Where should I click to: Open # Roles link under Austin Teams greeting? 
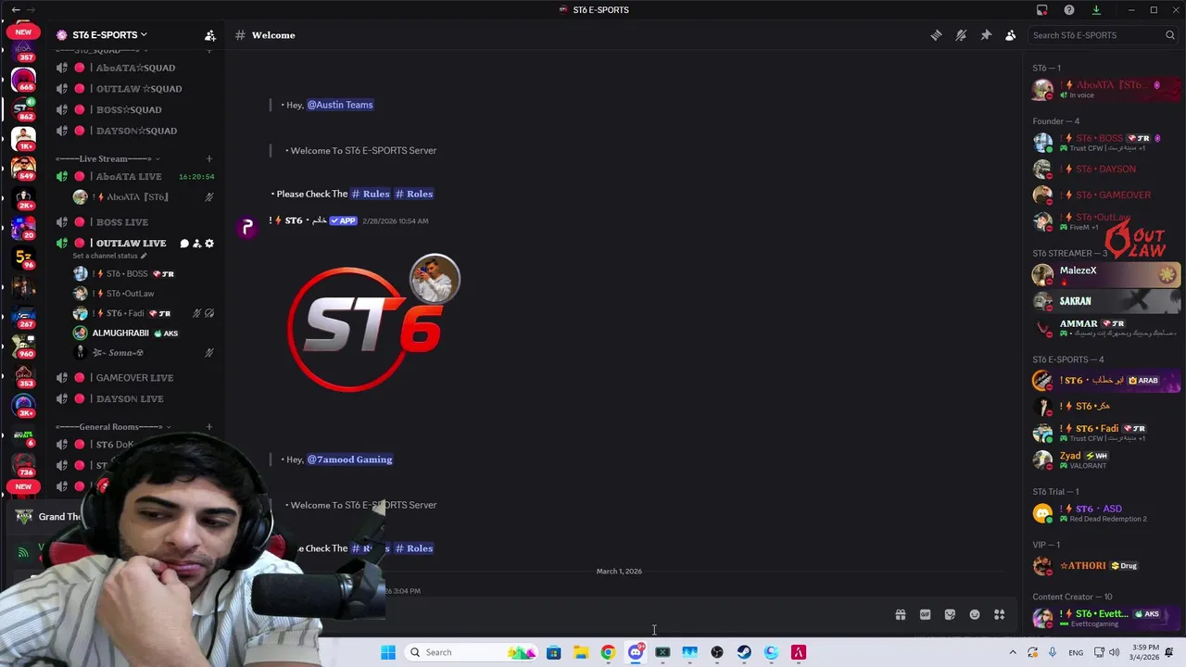(414, 194)
